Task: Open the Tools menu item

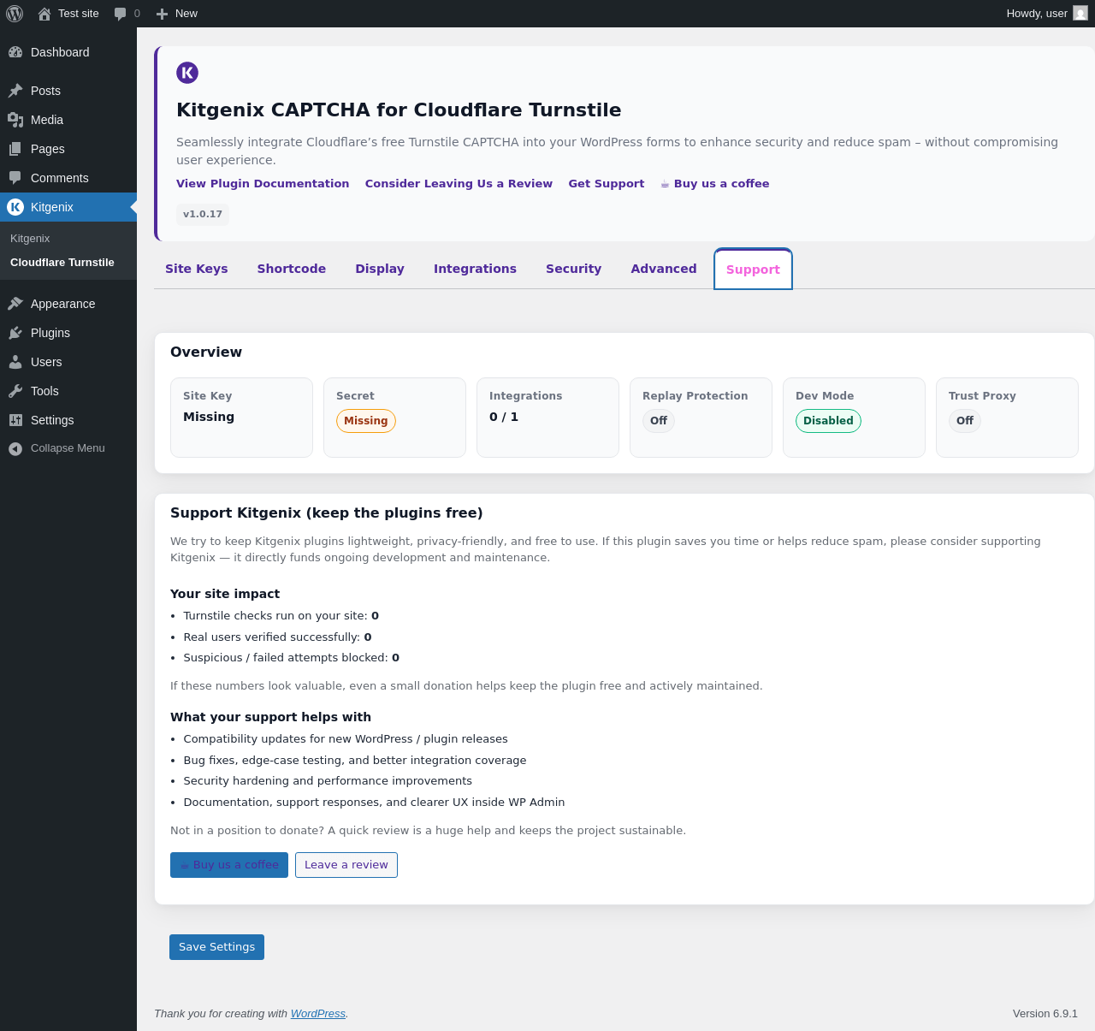Action: pyautogui.click(x=68, y=391)
